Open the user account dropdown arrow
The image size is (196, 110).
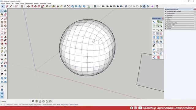point(91,6)
